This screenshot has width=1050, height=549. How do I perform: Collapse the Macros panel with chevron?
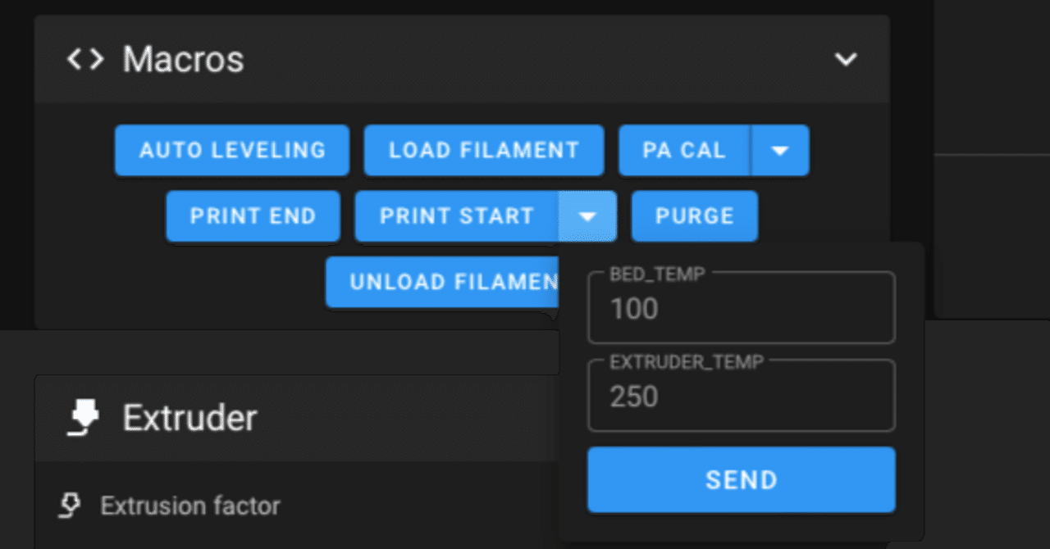click(x=845, y=59)
